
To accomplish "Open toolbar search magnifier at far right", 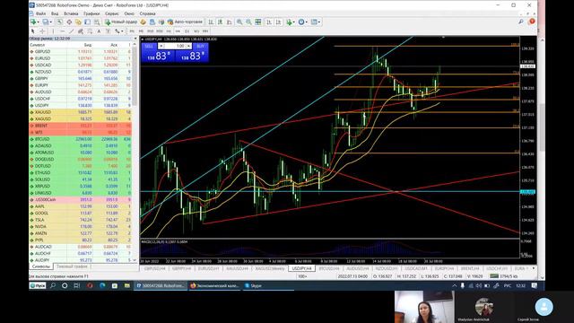I will pos(521,22).
